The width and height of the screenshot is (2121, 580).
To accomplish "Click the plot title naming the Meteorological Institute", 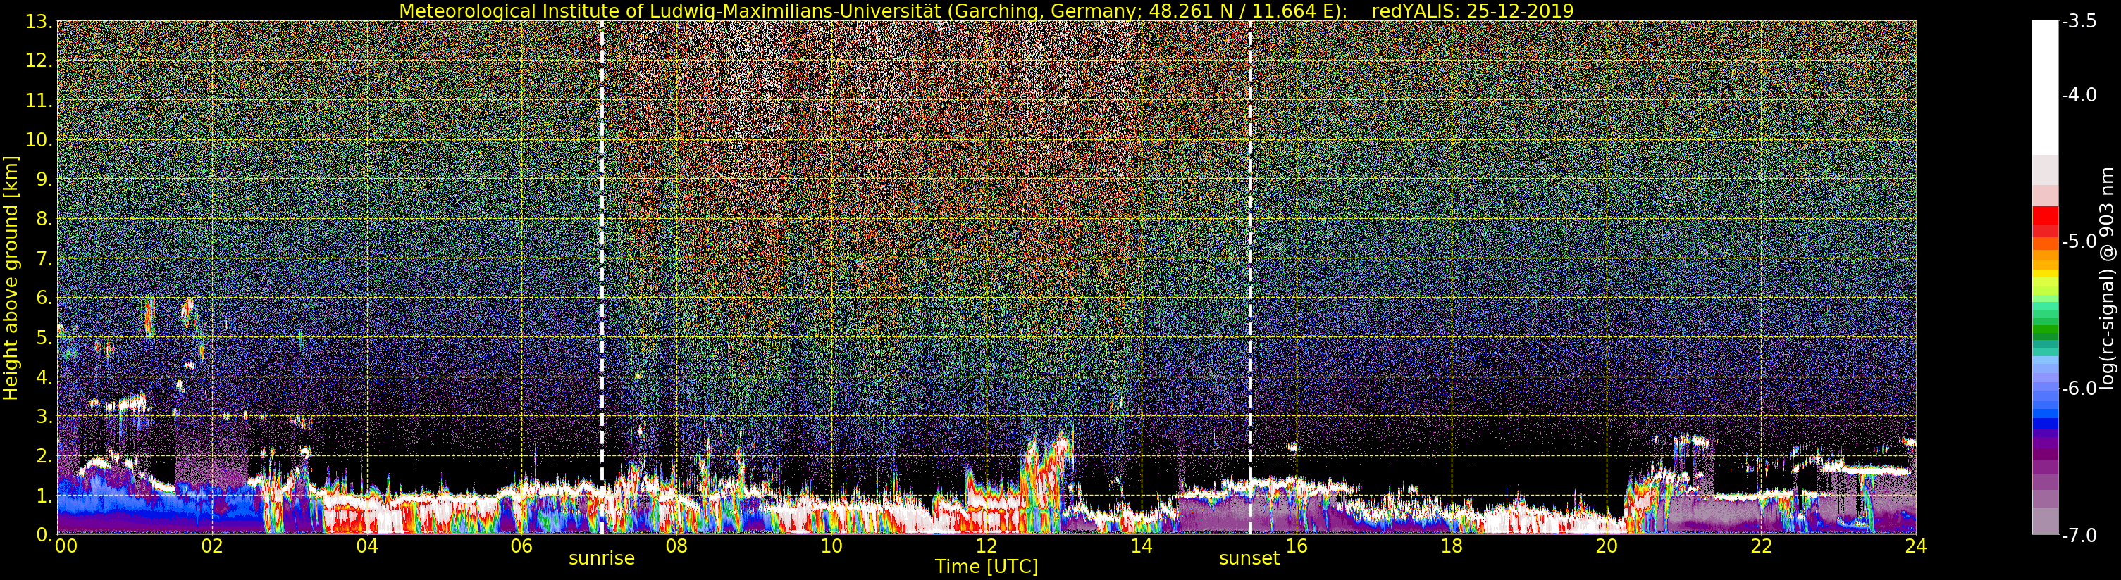I will click(986, 11).
